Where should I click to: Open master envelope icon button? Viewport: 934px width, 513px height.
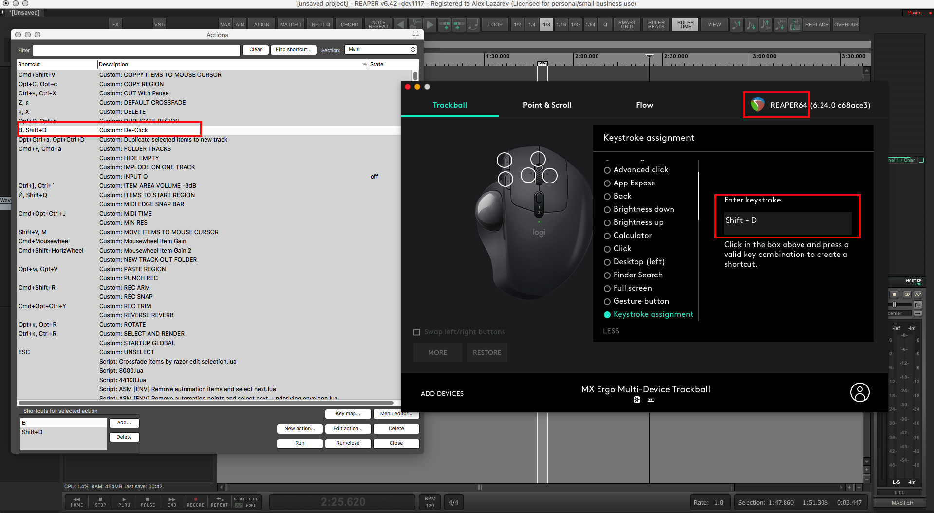[918, 294]
